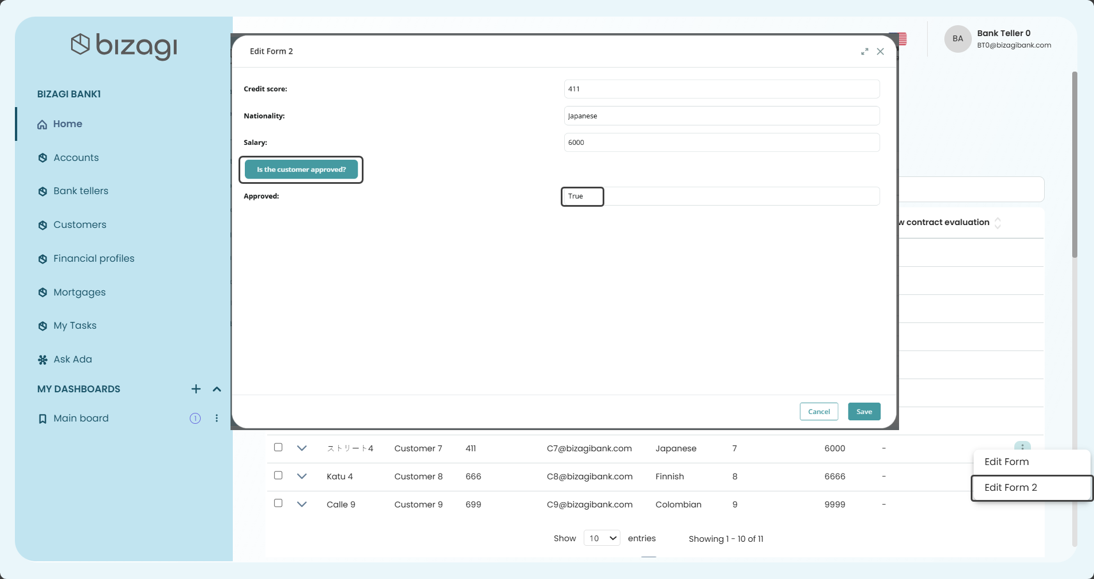Click the BA user avatar
This screenshot has width=1094, height=579.
(958, 39)
